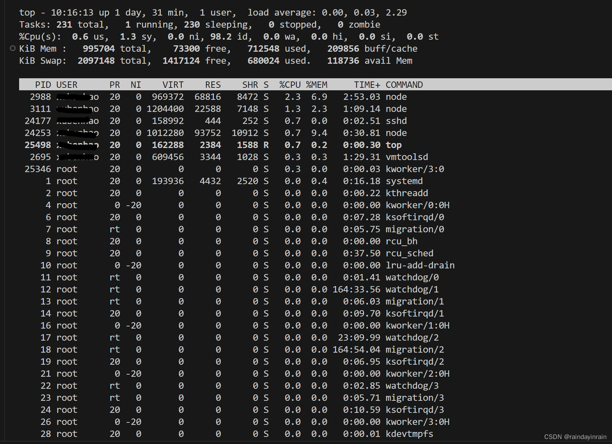Click the 1012280 VIRT value
Image resolution: width=612 pixels, height=444 pixels.
click(x=165, y=133)
